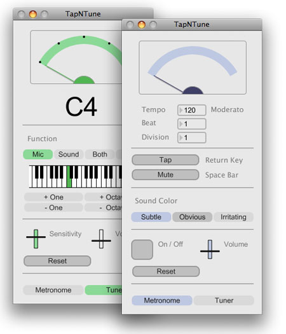Select Mic function in tuner window
286x334 pixels.
[38, 154]
